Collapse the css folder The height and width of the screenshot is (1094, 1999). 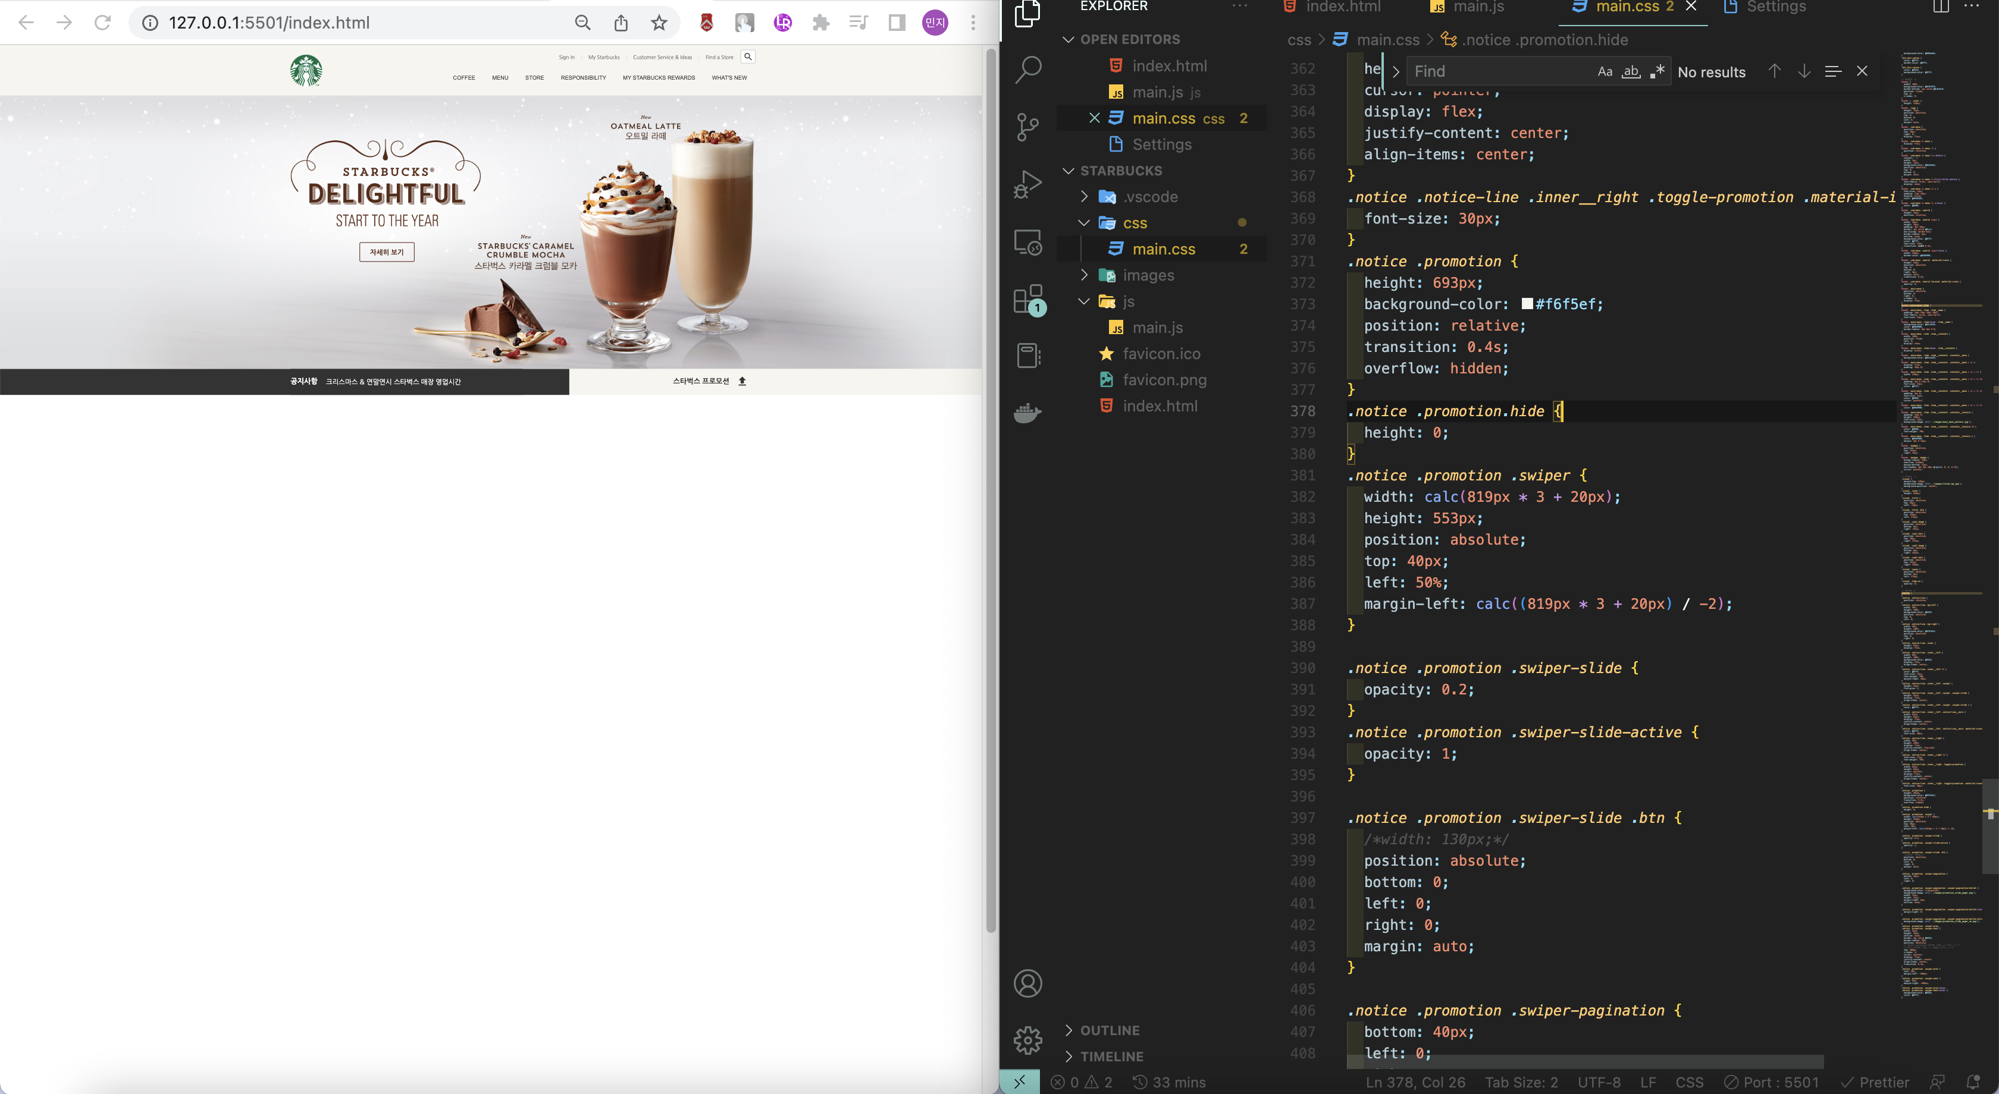pos(1134,224)
